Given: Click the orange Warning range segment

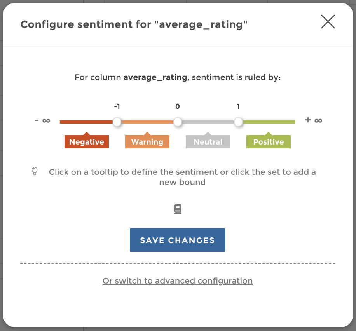Looking at the screenshot, I should coord(147,122).
